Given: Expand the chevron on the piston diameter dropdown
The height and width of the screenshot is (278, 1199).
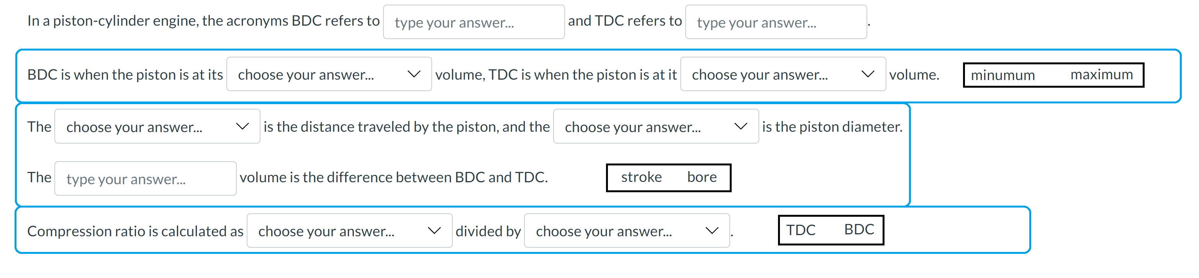Looking at the screenshot, I should click(740, 126).
